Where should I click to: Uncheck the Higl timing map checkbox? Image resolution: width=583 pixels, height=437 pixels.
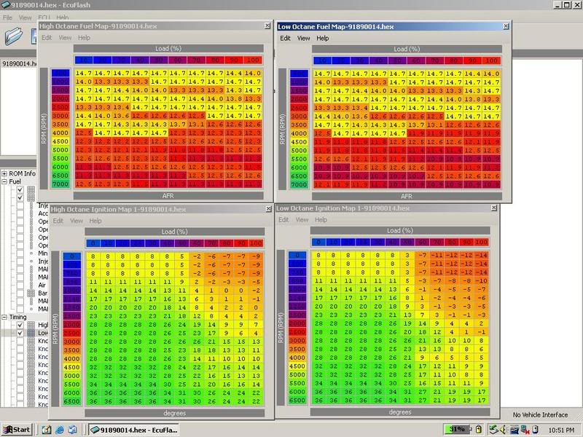pyautogui.click(x=20, y=325)
